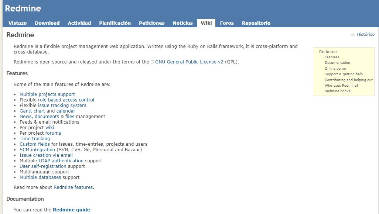Open the LDAP authentication link
Image resolution: width=379 pixels, height=214 pixels.
click(x=61, y=161)
